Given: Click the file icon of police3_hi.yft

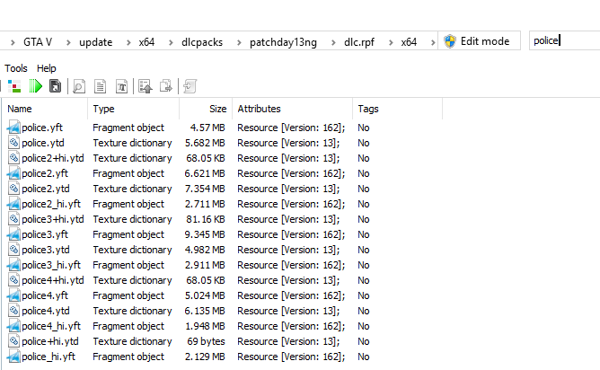Looking at the screenshot, I should coord(13,265).
